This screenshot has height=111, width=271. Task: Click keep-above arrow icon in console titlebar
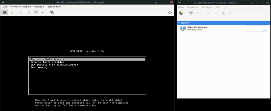click(x=156, y=2)
